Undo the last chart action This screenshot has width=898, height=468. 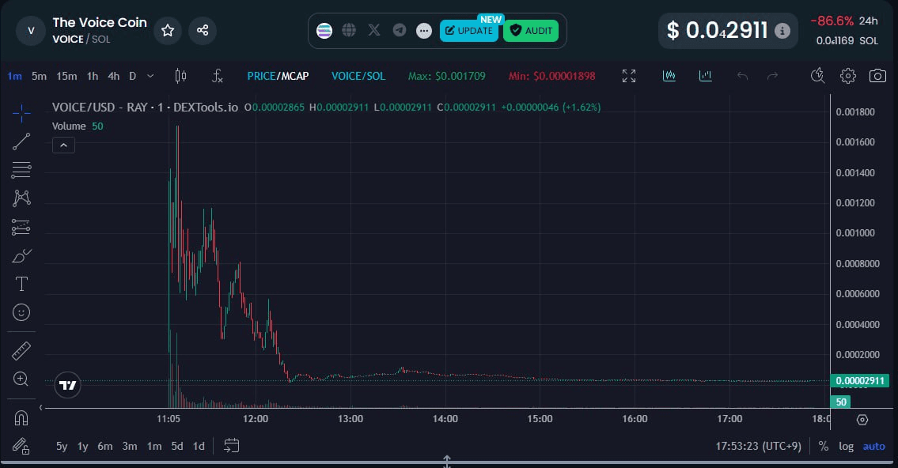742,76
